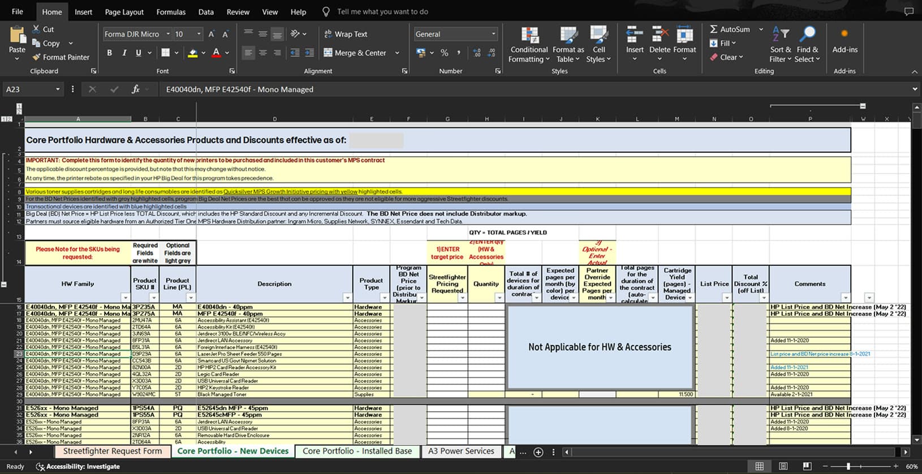Screen dimensions: 922x474
Task: Open the HW Family filter dropdown
Action: tap(125, 298)
